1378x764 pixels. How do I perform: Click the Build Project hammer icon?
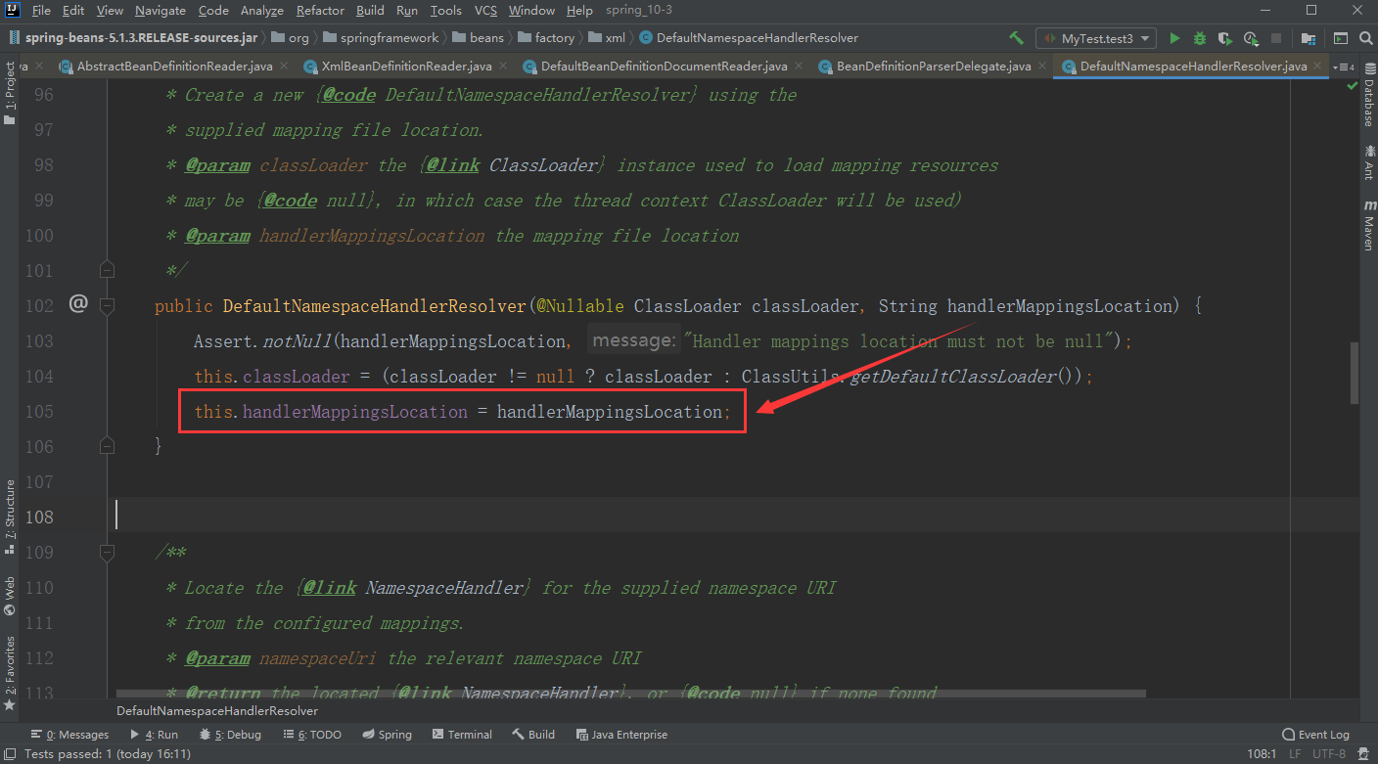click(1017, 38)
